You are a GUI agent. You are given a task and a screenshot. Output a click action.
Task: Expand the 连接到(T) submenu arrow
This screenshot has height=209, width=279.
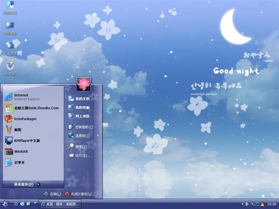(x=98, y=136)
